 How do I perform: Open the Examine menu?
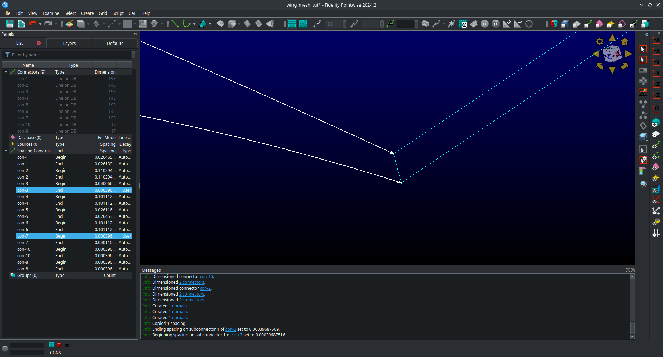[x=51, y=13]
